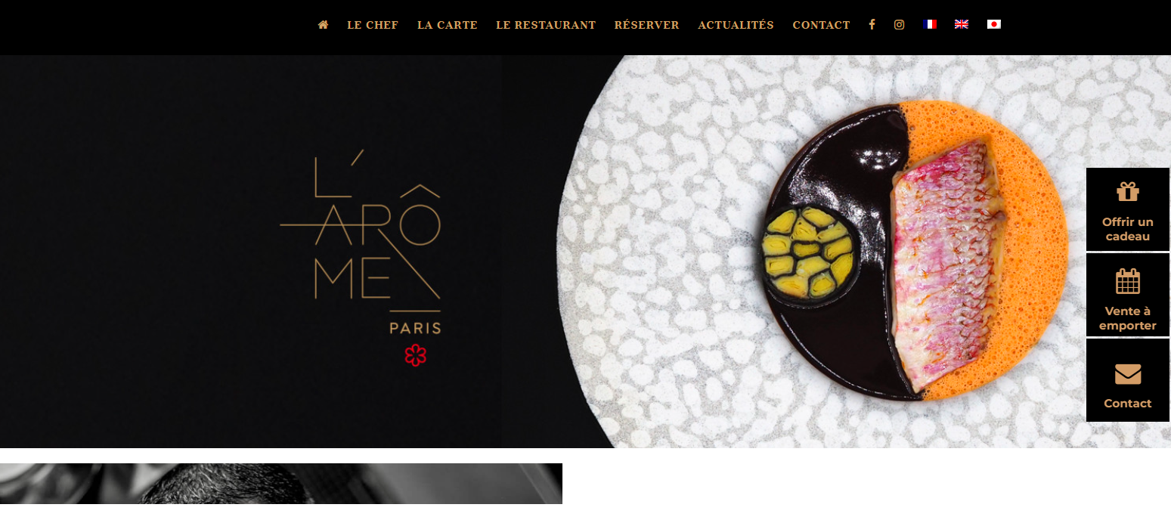Image resolution: width=1171 pixels, height=523 pixels.
Task: Open the Le Chef menu item
Action: [x=373, y=25]
